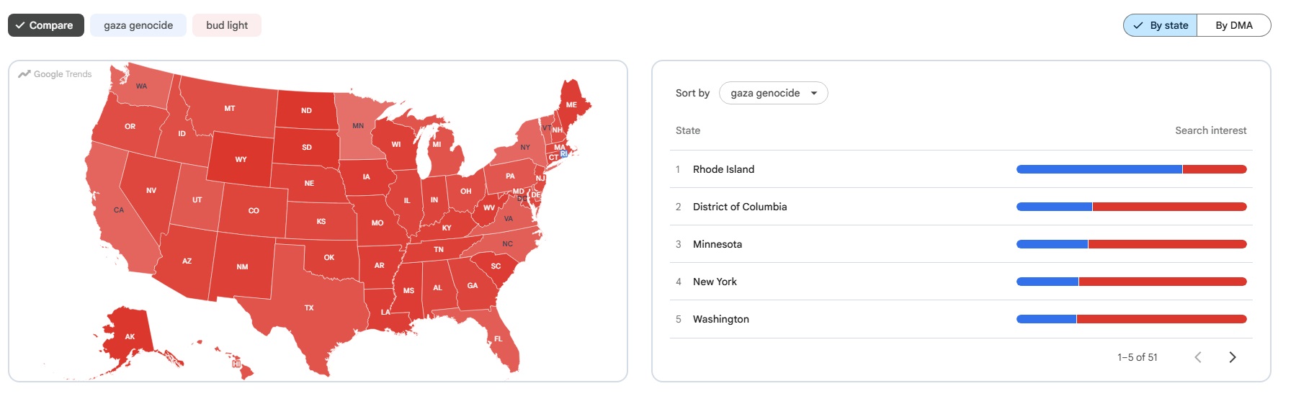This screenshot has width=1296, height=404.
Task: Select the gaza genocide term chip
Action: coord(138,25)
